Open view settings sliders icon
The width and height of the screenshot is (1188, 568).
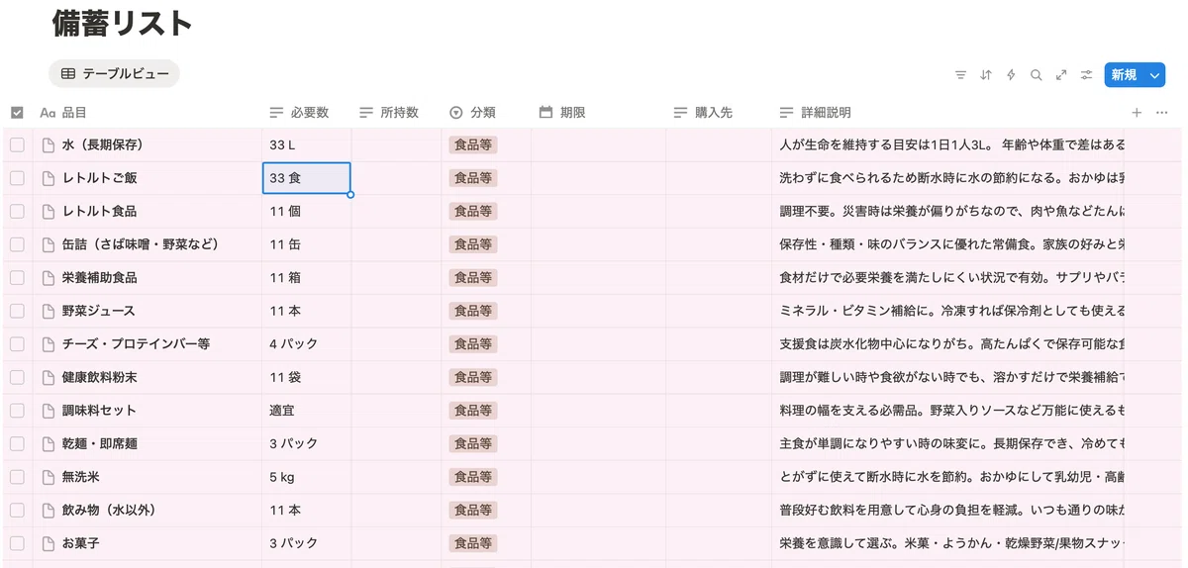1086,74
